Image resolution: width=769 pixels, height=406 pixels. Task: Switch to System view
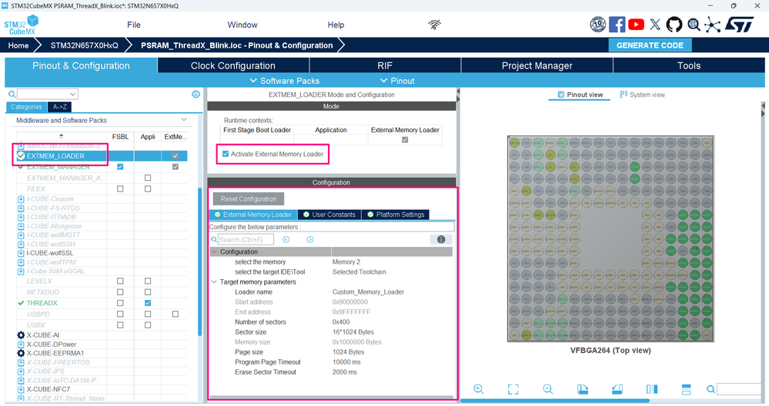(x=643, y=95)
